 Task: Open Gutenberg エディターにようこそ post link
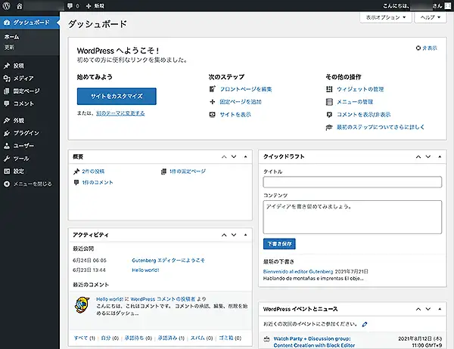[x=168, y=260]
